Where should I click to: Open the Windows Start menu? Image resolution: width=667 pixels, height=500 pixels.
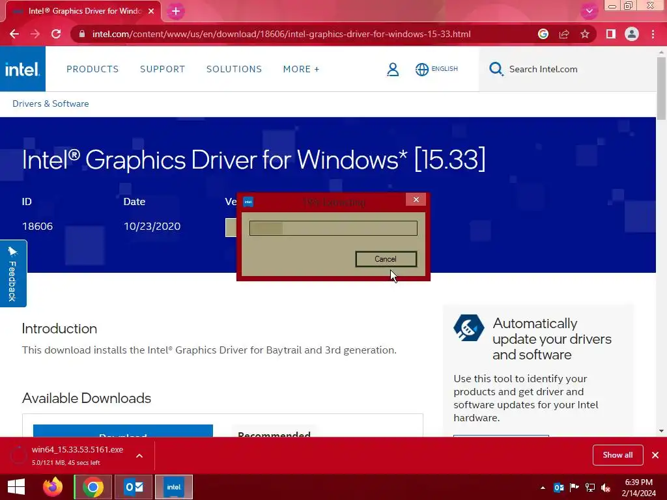click(x=16, y=487)
